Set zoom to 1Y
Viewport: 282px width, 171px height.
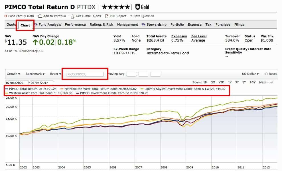[x=230, y=82]
